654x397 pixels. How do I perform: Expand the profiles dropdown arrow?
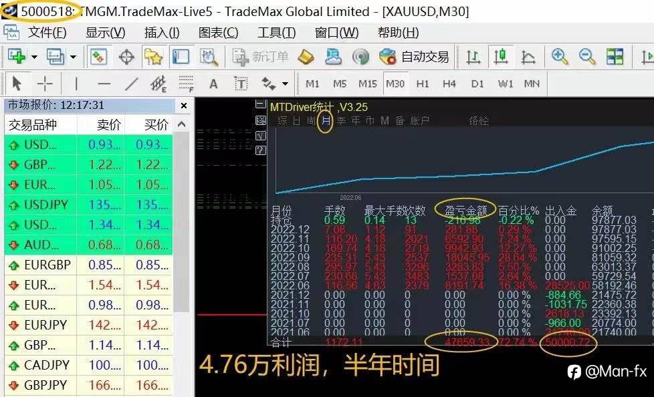tap(73, 57)
